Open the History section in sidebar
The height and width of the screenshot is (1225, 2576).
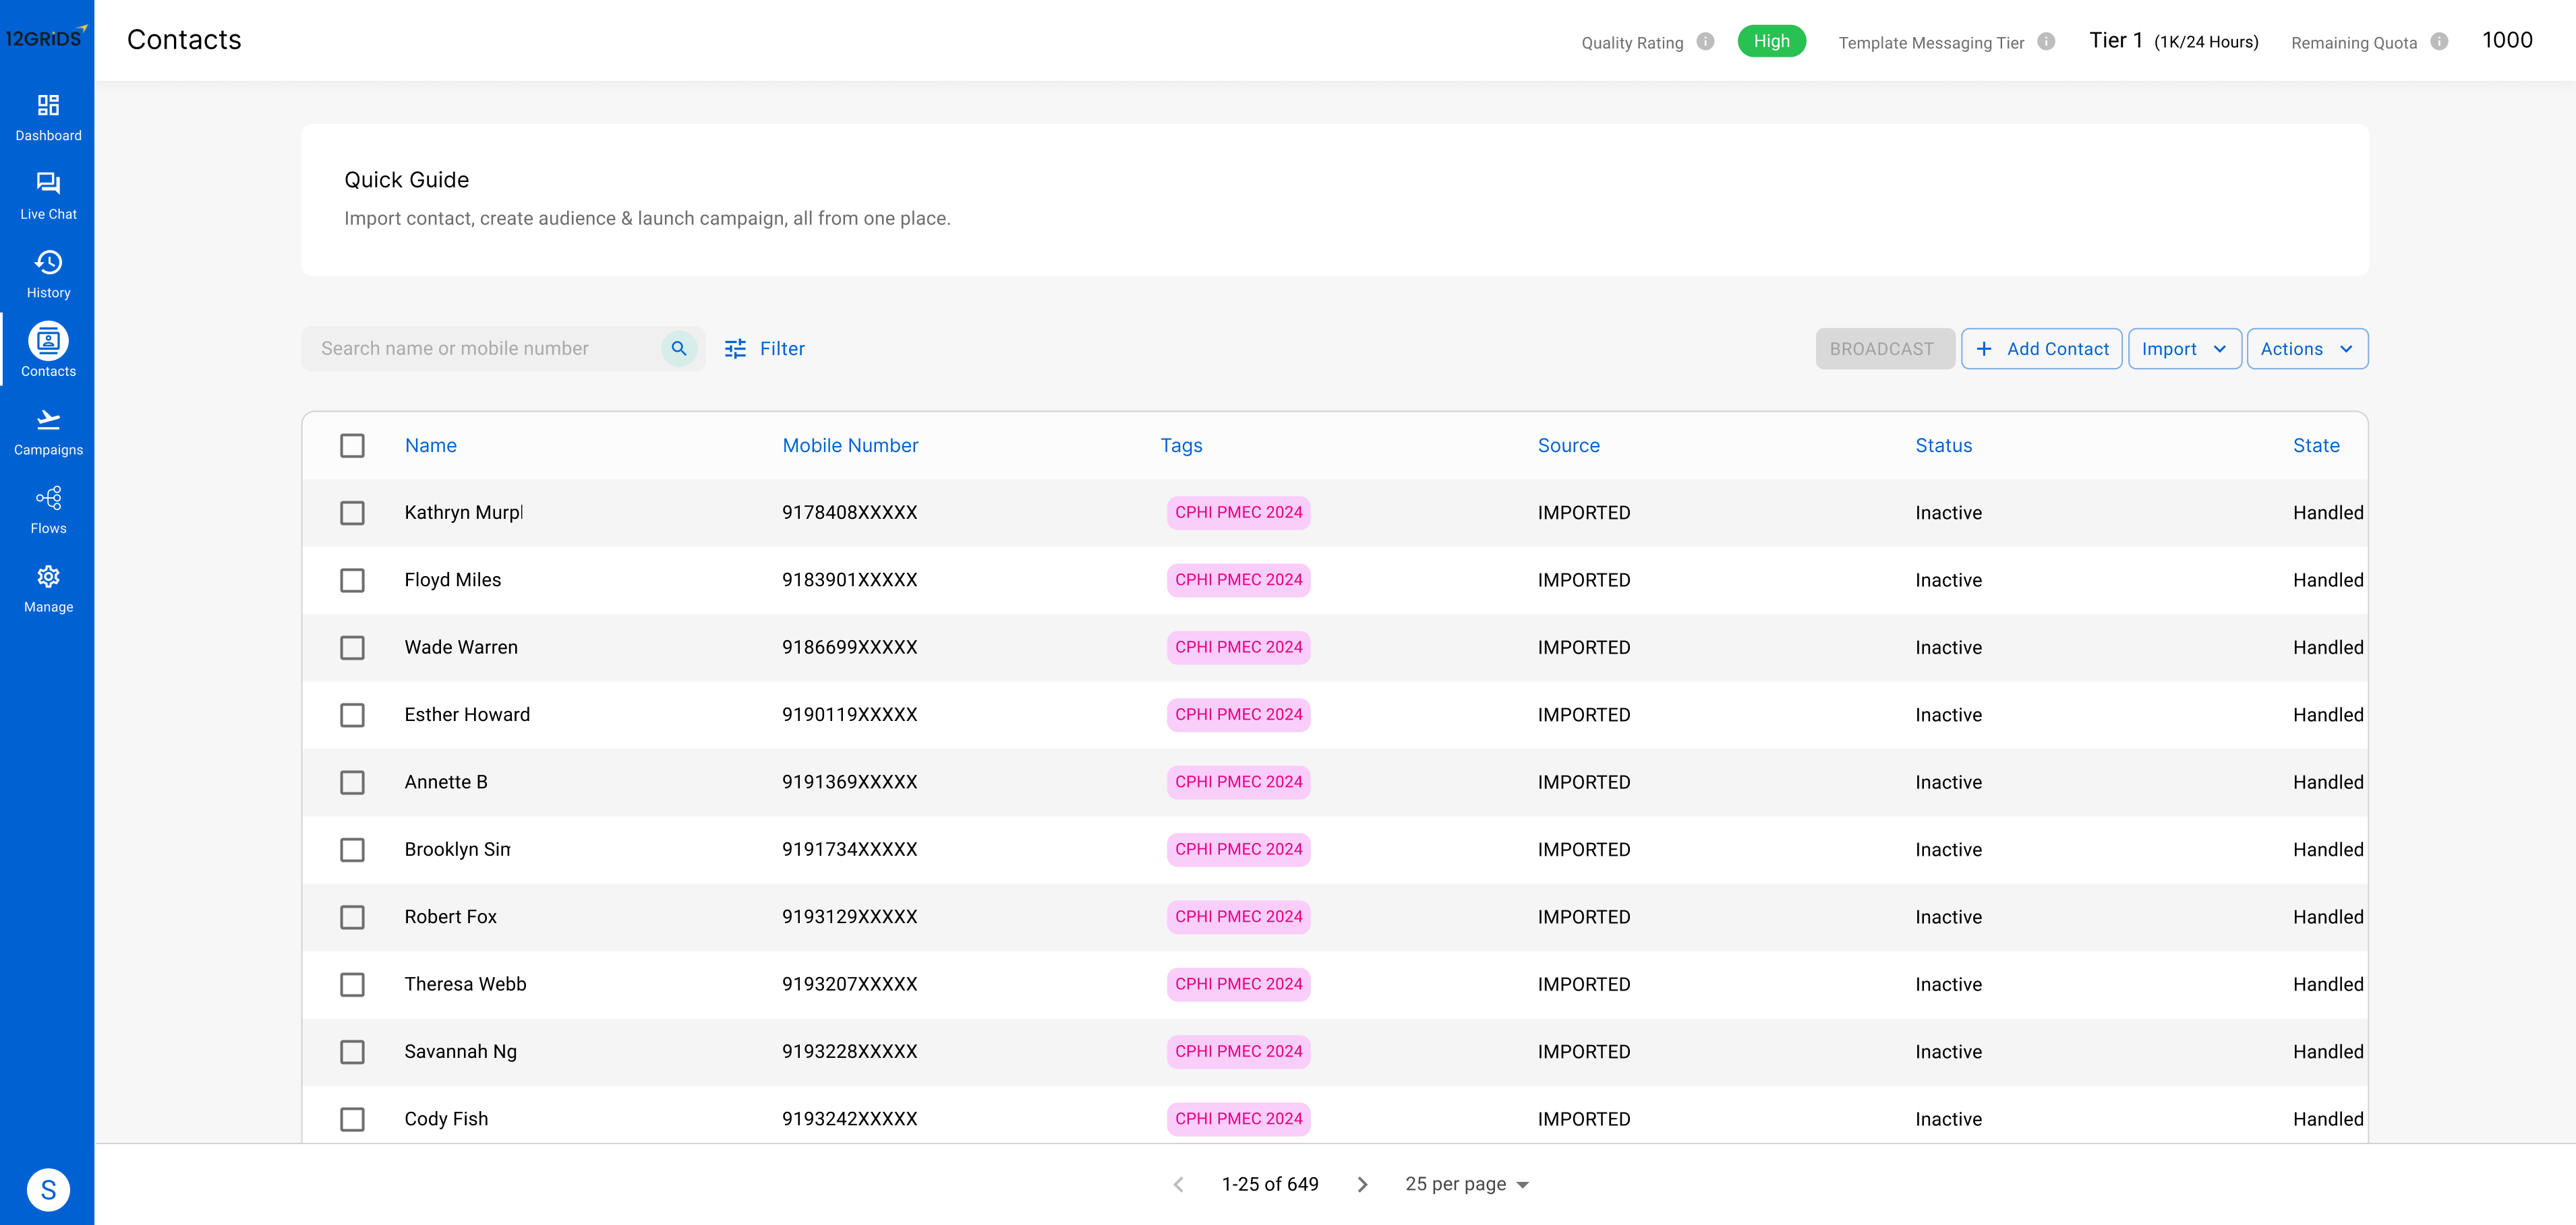point(48,275)
